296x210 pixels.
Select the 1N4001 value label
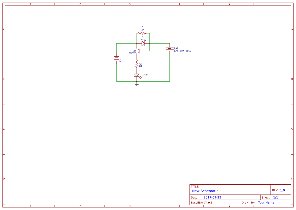143,40
